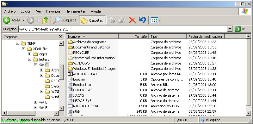The height and width of the screenshot is (124, 253).
Task: Select drive E in folder tree
Action: coord(43,102)
